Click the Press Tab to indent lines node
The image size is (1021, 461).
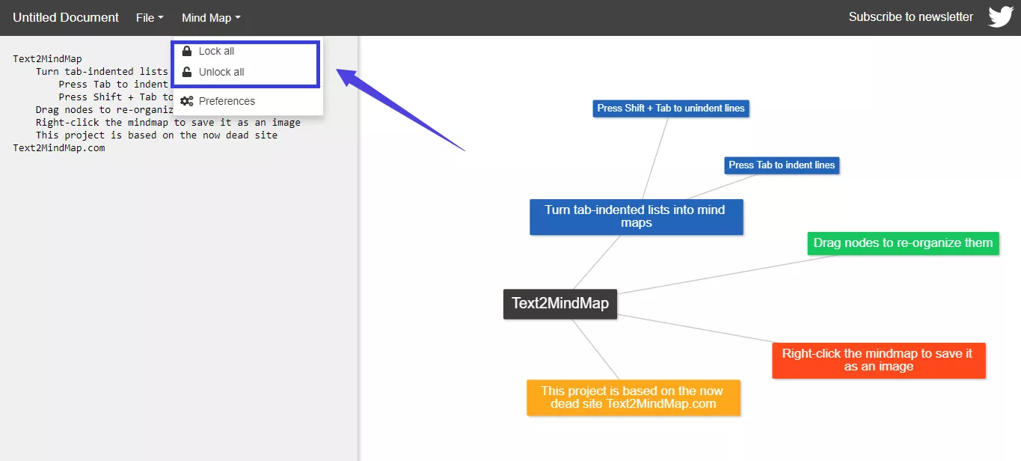pyautogui.click(x=781, y=165)
